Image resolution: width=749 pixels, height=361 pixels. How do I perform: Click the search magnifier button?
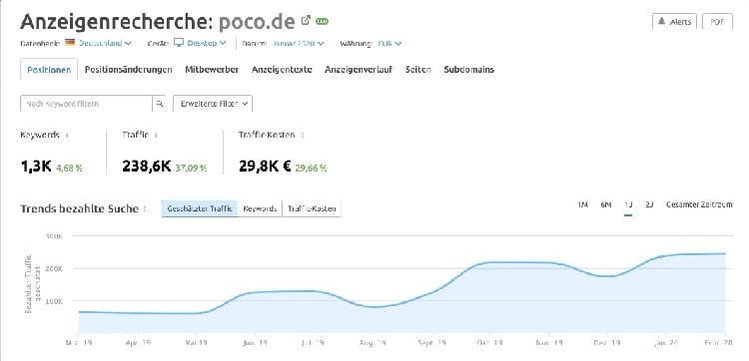[x=160, y=104]
